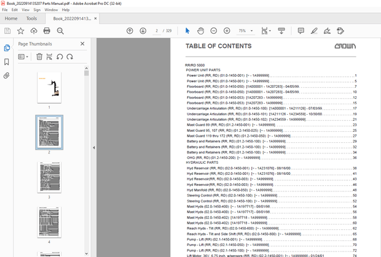Open the Page Thumbnails sidebar icon
The image size is (381, 257).
point(7,48)
